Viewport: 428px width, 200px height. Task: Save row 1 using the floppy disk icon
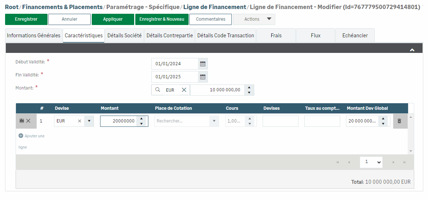pos(21,121)
